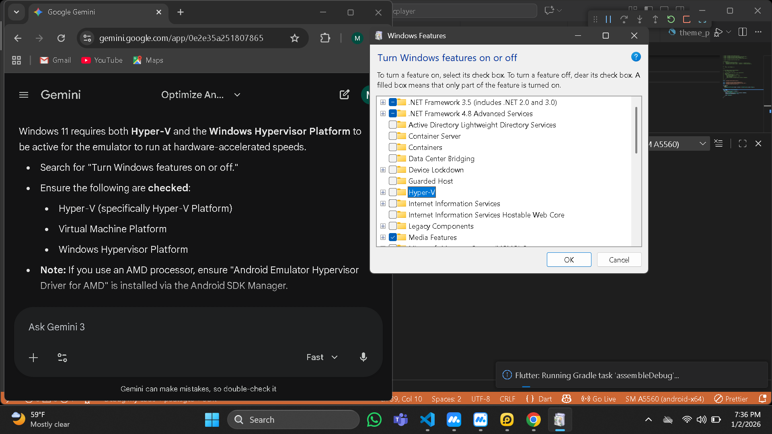Click the debug Step Over icon
The height and width of the screenshot is (434, 772).
(x=624, y=19)
